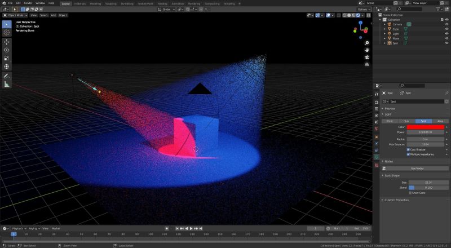Set light type to Sun
Image resolution: width=451 pixels, height=248 pixels.
[406, 121]
